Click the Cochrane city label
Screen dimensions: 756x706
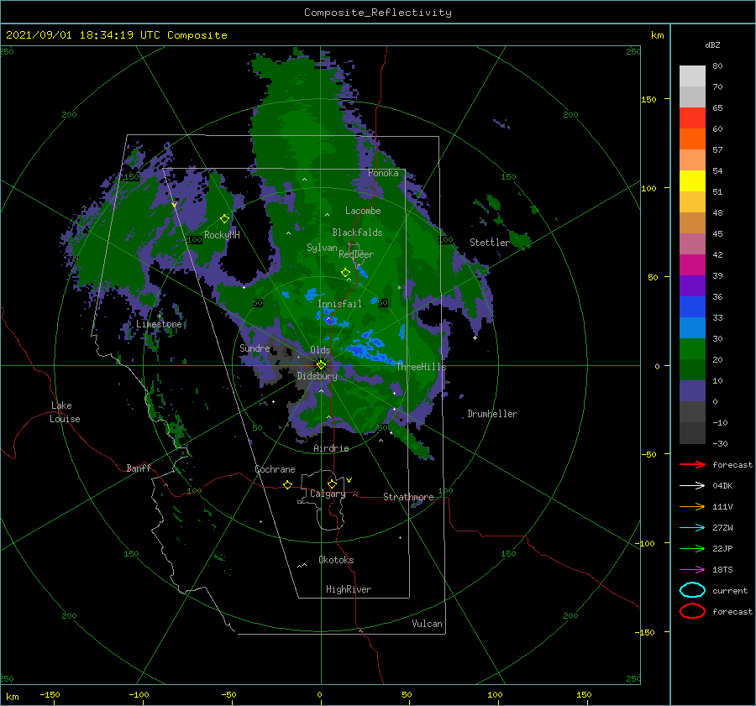pyautogui.click(x=275, y=469)
